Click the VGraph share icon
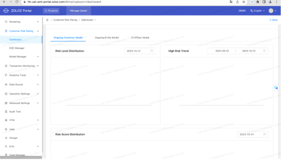 (x=6, y=138)
